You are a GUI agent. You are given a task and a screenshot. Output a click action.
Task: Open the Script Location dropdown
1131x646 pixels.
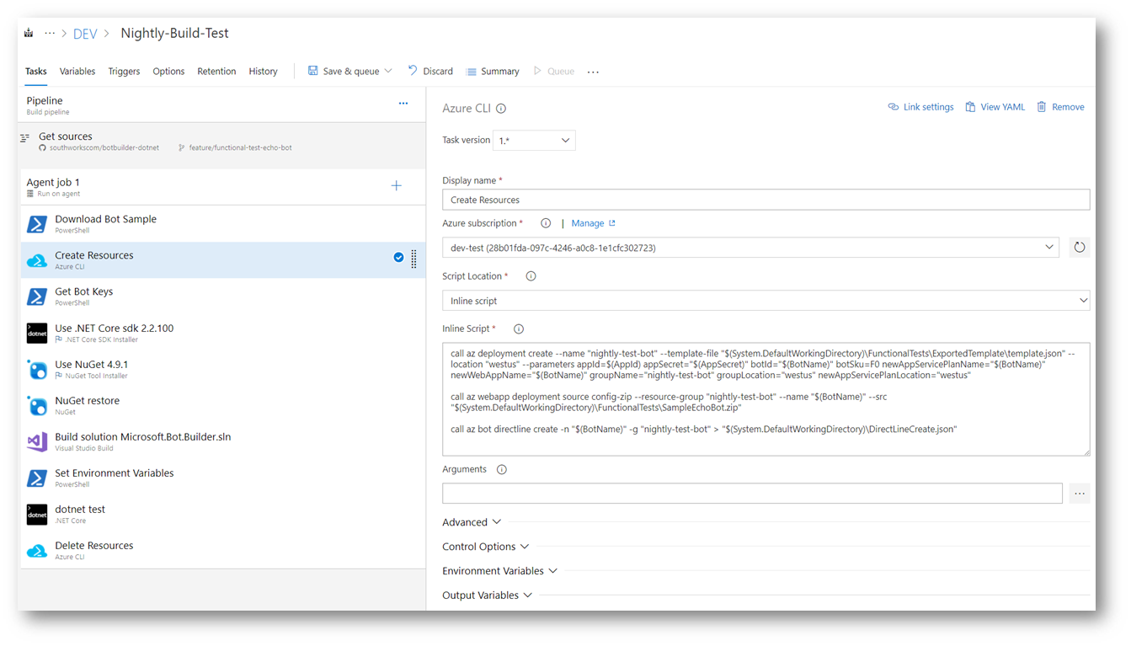click(766, 301)
